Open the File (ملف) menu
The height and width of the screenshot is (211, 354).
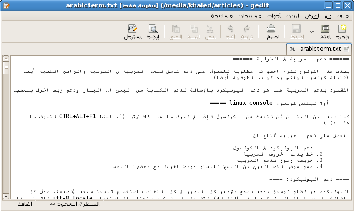[344, 16]
